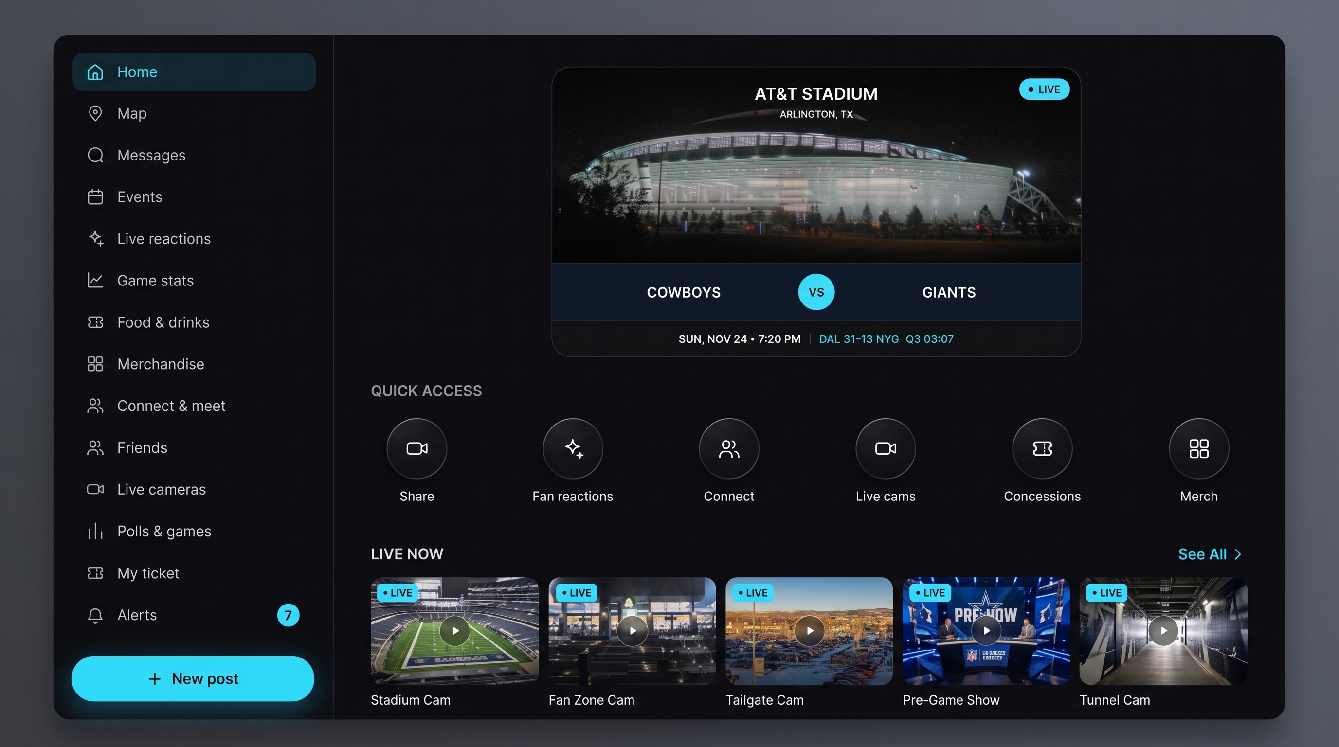Play the Fan Zone Cam stream
Screen dimensions: 1339x747
[x=632, y=631]
